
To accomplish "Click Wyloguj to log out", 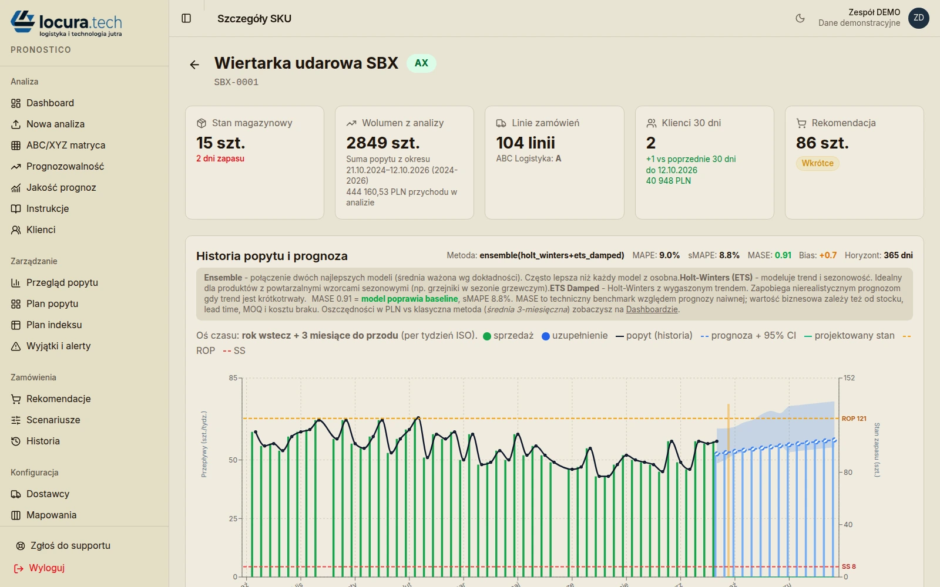I will click(39, 568).
